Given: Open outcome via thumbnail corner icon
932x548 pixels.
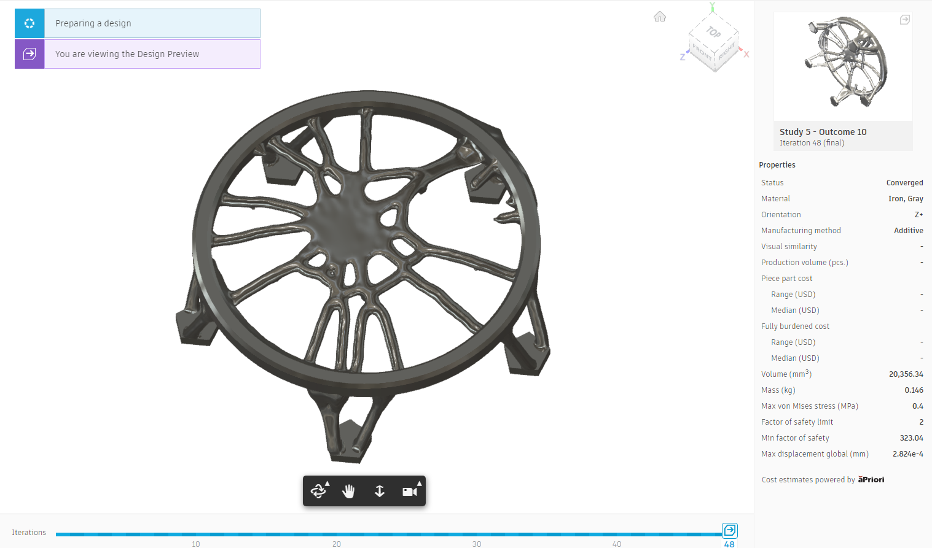Looking at the screenshot, I should point(905,20).
